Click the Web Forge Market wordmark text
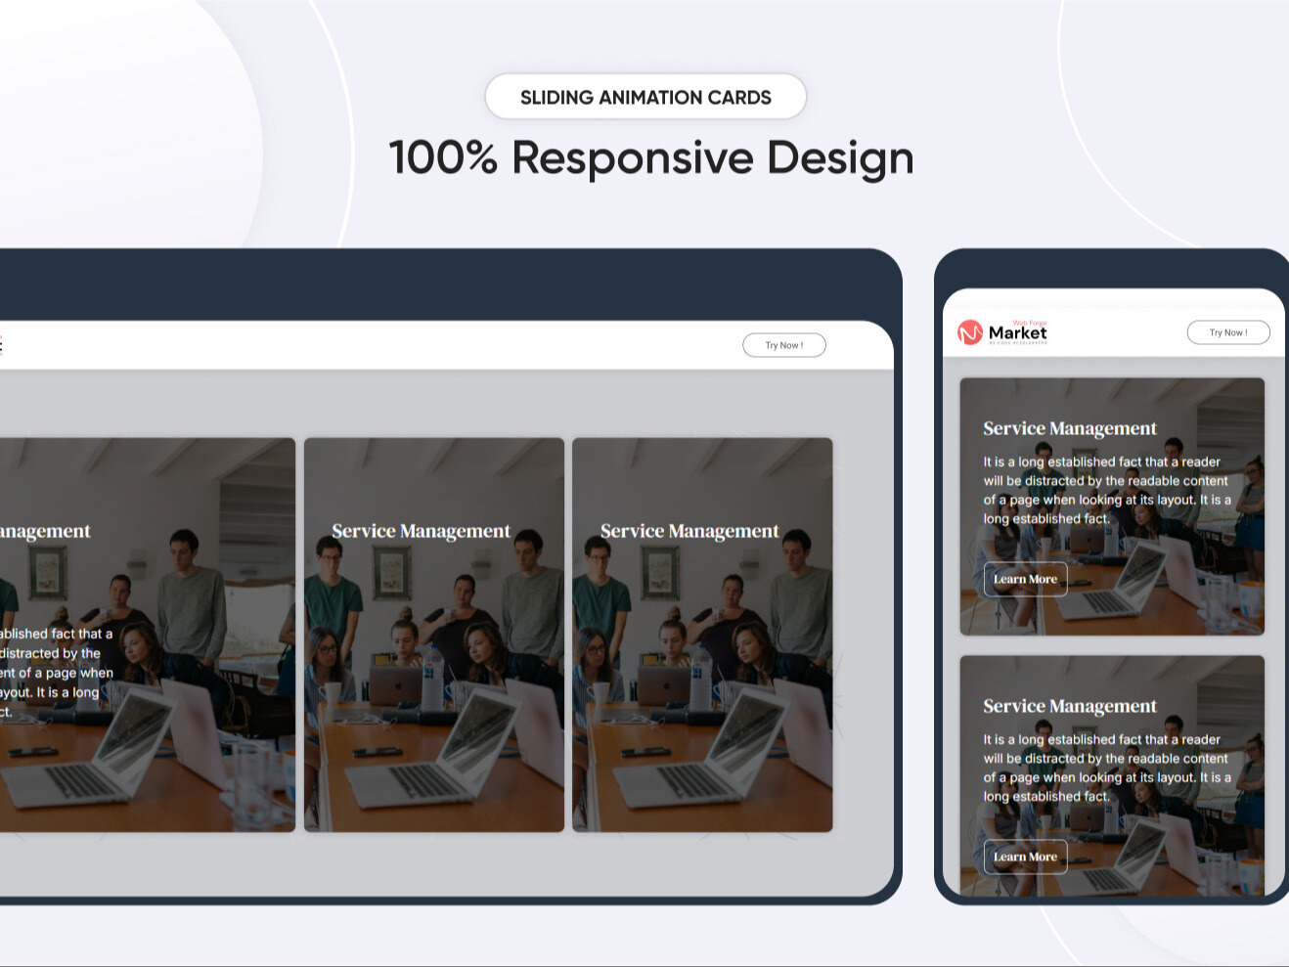This screenshot has width=1289, height=967. pos(1019,333)
